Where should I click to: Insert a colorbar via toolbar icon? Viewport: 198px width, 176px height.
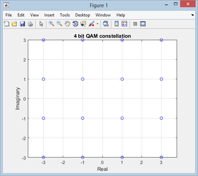point(117,24)
